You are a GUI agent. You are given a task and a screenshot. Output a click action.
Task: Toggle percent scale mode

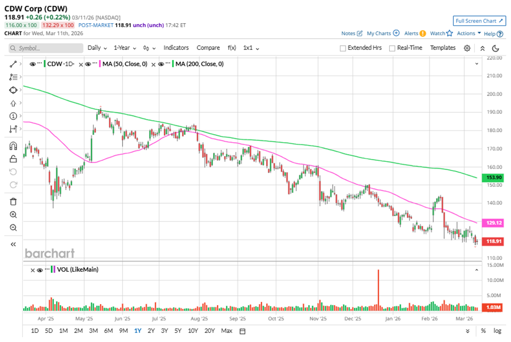tap(483, 331)
